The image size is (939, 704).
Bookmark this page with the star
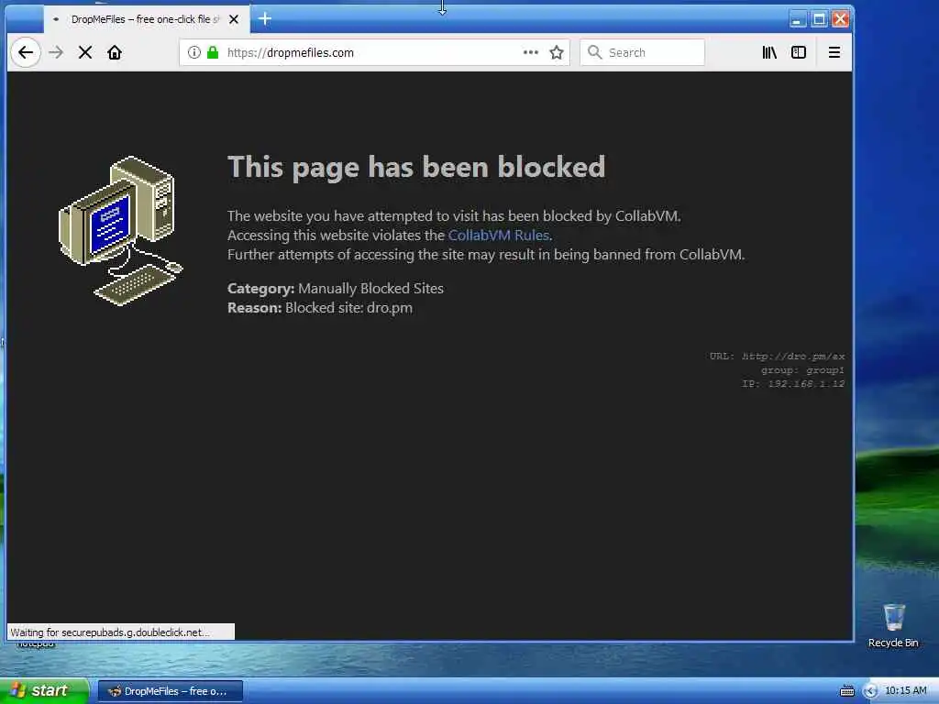click(x=557, y=52)
